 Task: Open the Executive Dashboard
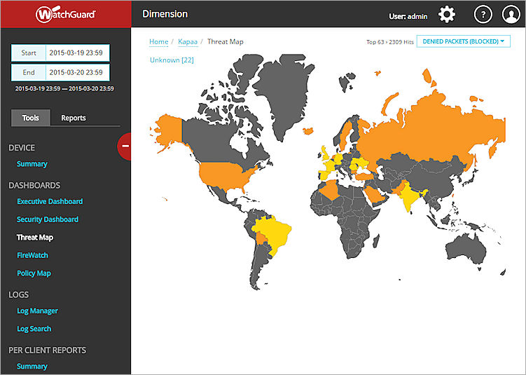click(50, 201)
